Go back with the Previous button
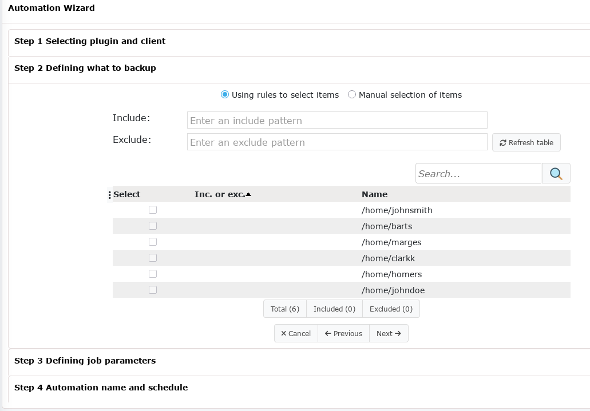This screenshot has width=590, height=411. (x=343, y=333)
